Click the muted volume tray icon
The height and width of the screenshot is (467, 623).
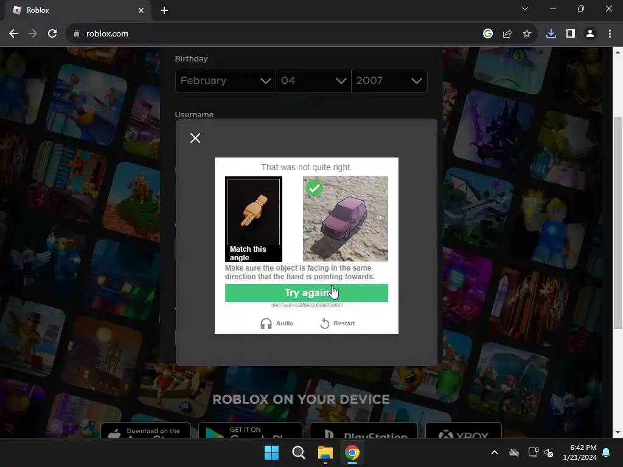click(549, 452)
